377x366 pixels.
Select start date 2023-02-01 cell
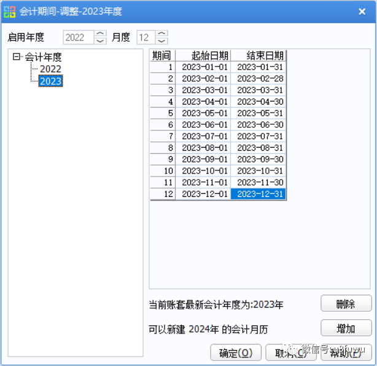[x=203, y=79]
